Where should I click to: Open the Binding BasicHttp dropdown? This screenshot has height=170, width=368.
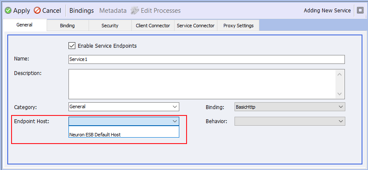(x=290, y=107)
